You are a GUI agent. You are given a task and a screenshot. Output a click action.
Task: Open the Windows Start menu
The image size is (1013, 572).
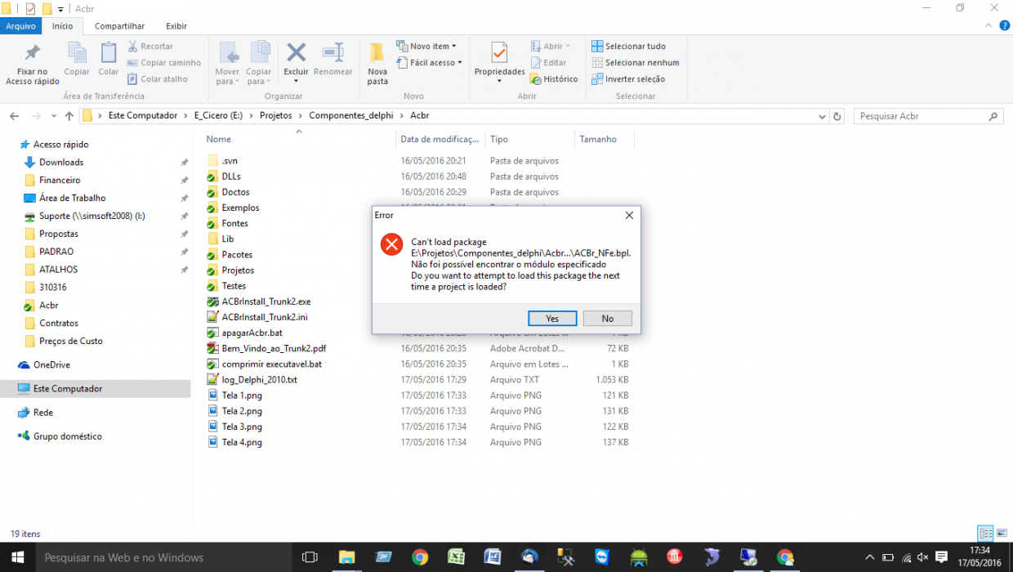coord(17,557)
